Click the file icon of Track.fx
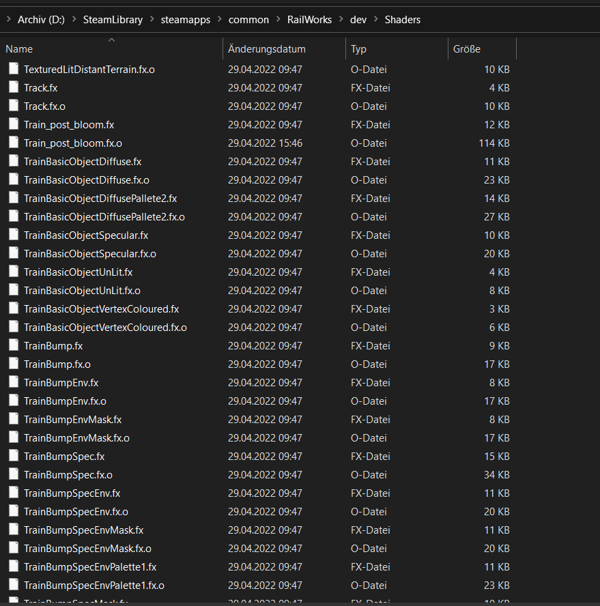Viewport: 600px width, 606px height. pyautogui.click(x=14, y=87)
